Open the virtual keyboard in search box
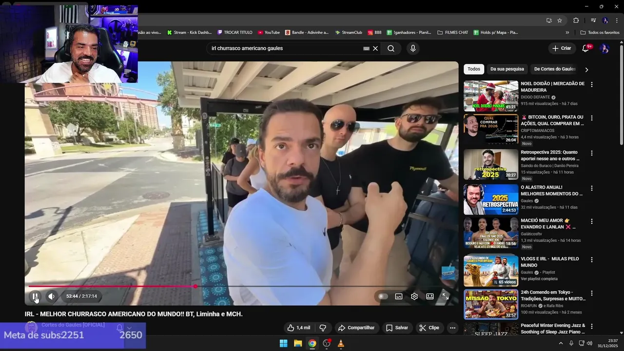The width and height of the screenshot is (624, 351). click(x=366, y=48)
